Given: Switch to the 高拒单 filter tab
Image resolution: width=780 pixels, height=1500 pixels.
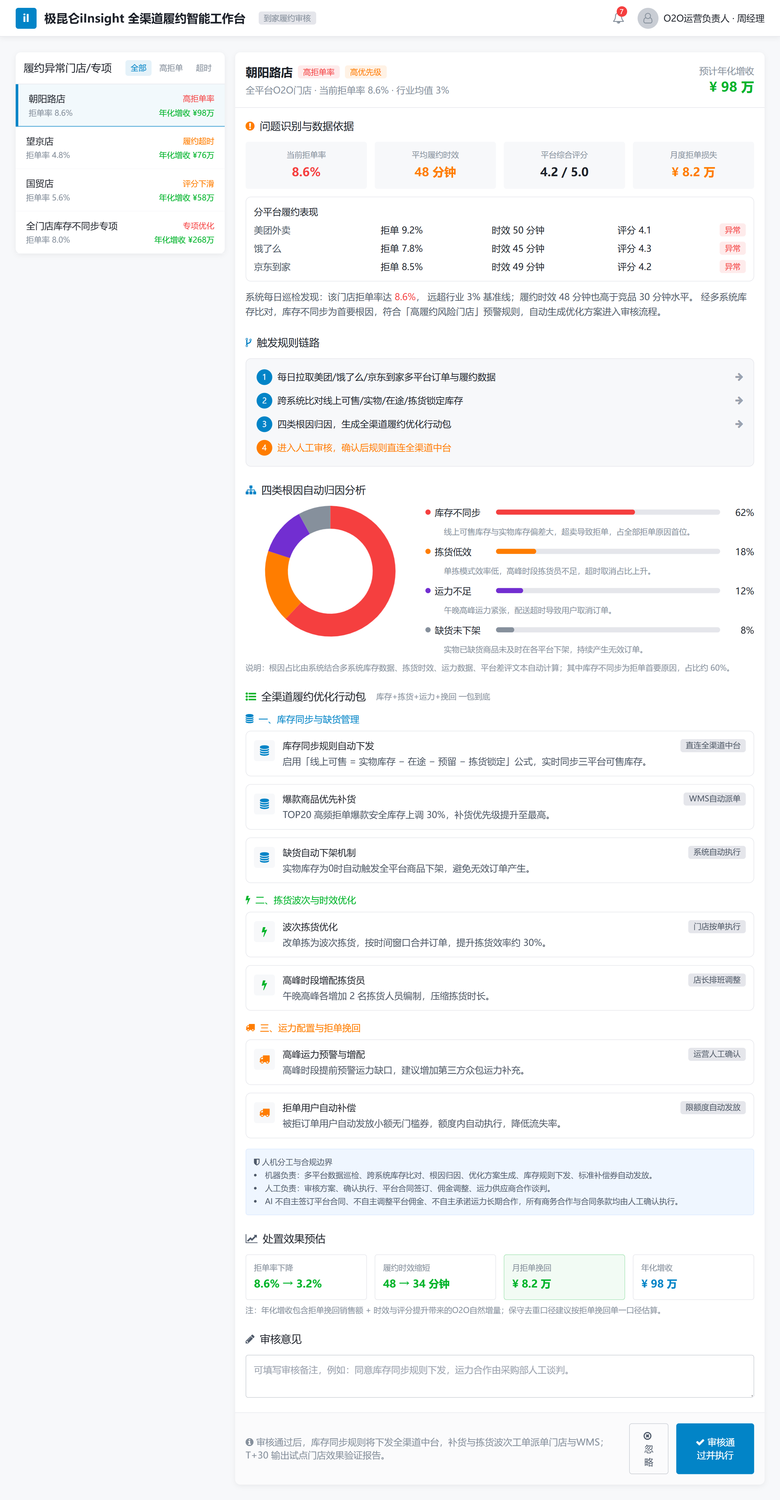Looking at the screenshot, I should click(x=171, y=68).
